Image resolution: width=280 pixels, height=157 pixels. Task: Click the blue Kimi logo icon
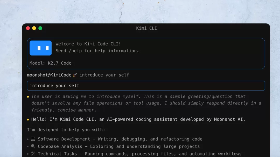click(40, 48)
